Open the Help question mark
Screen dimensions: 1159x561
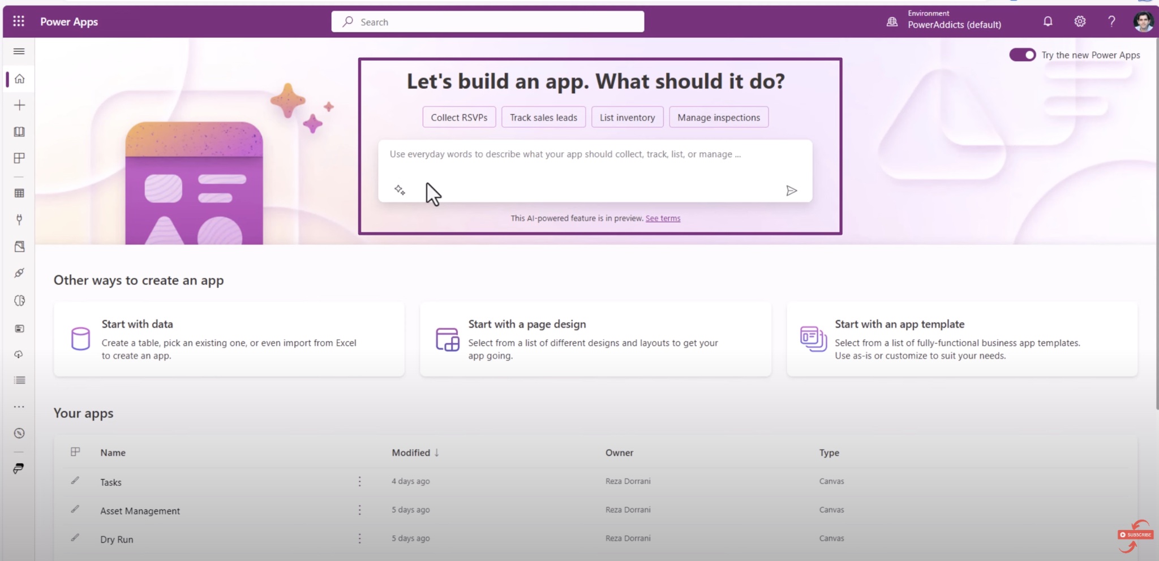click(1111, 21)
